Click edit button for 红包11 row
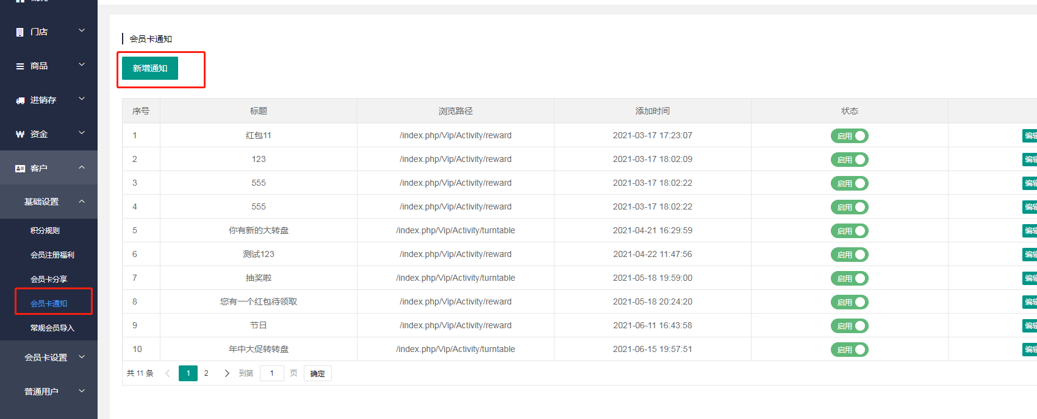The width and height of the screenshot is (1037, 419). pyautogui.click(x=1030, y=136)
